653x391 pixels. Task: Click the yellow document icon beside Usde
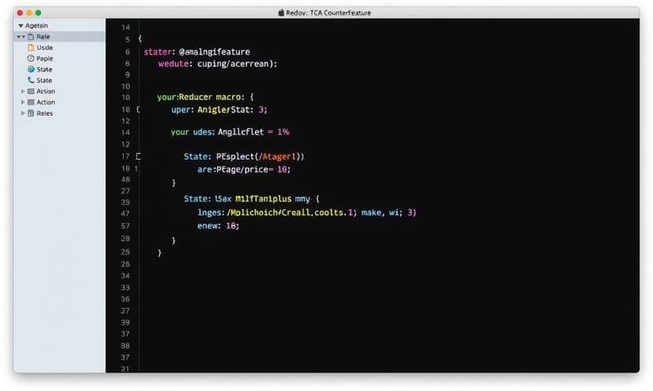tap(31, 48)
